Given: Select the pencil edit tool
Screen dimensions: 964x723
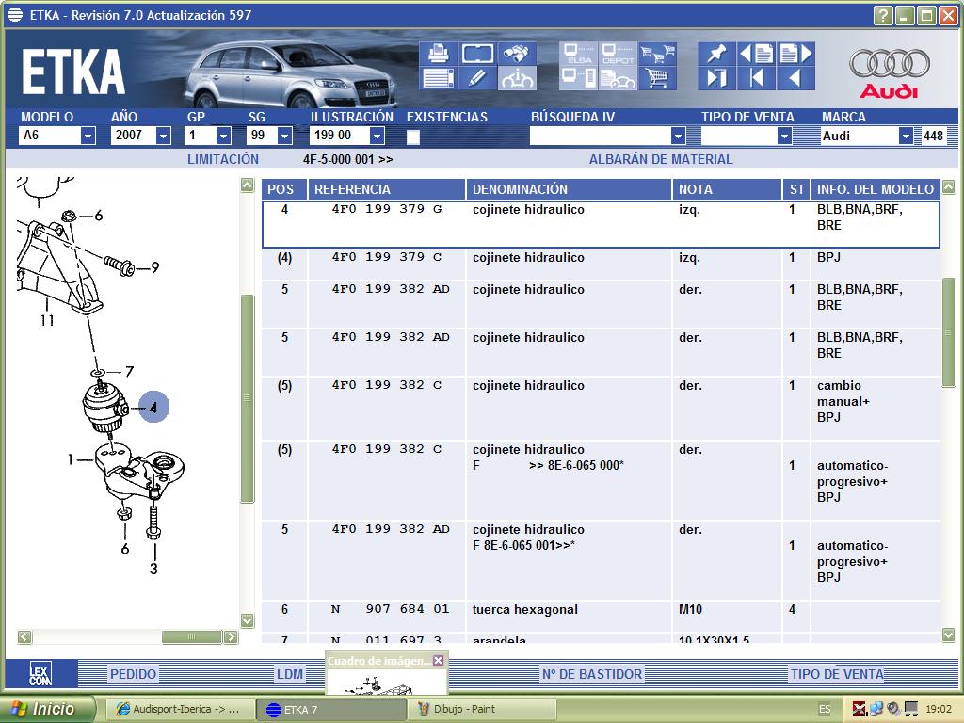Looking at the screenshot, I should [477, 78].
